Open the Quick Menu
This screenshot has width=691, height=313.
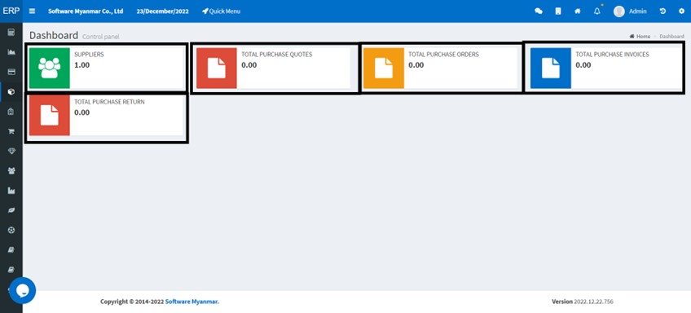point(221,11)
